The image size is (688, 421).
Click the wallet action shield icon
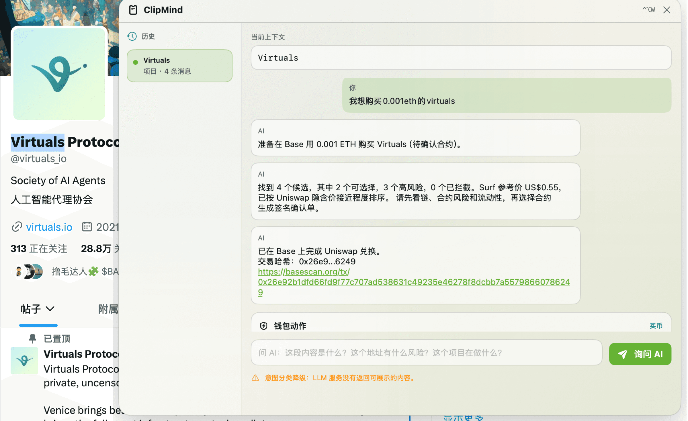[264, 326]
